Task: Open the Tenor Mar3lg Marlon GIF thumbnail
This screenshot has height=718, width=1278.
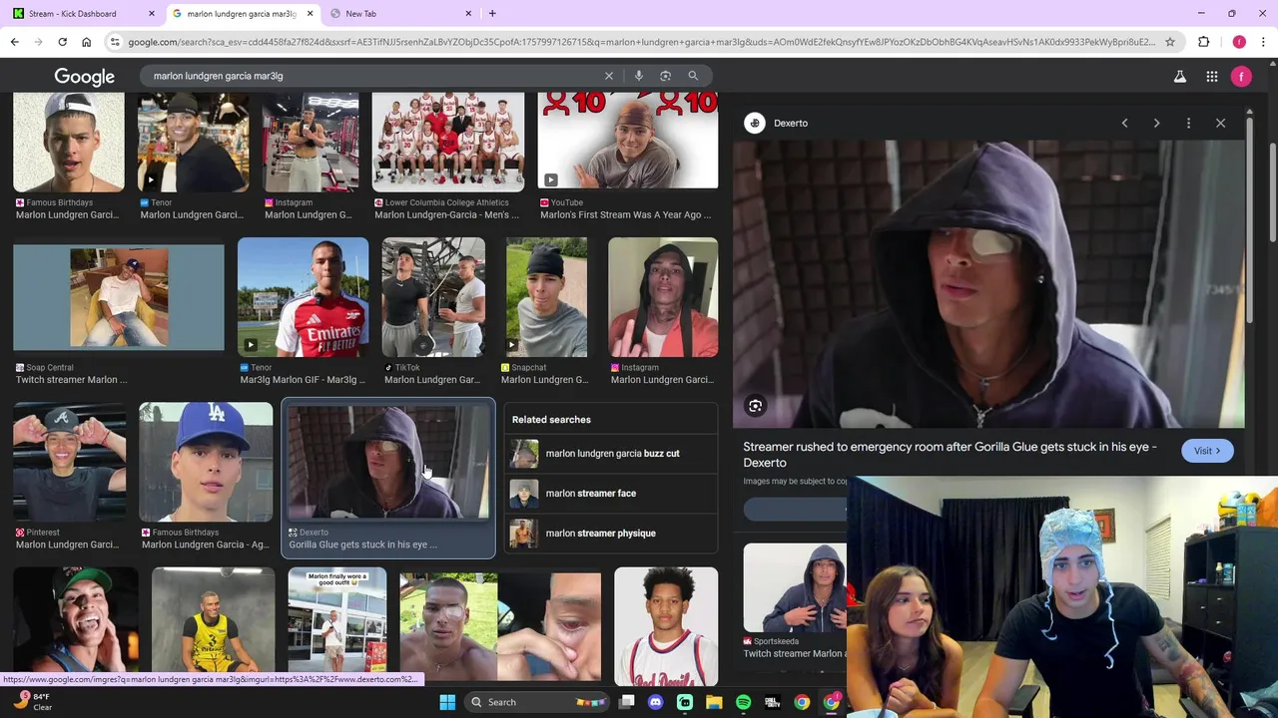Action: (x=304, y=297)
